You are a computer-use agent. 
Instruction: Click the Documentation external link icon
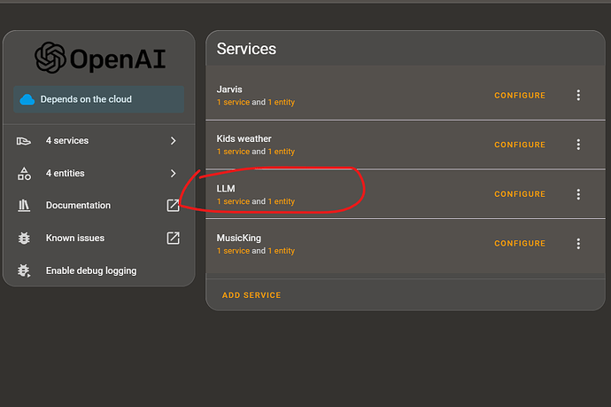point(174,206)
